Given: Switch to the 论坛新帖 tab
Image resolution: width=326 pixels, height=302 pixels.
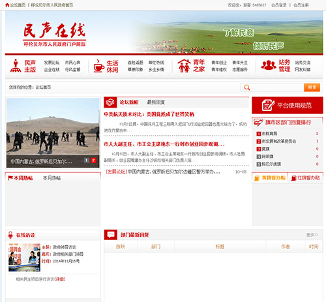Looking at the screenshot, I should click(129, 102).
